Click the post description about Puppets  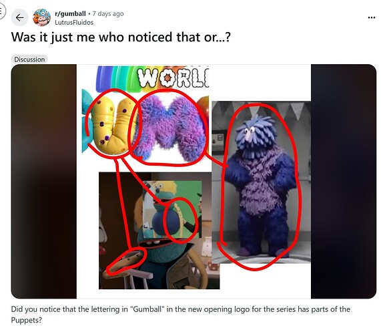tap(181, 315)
